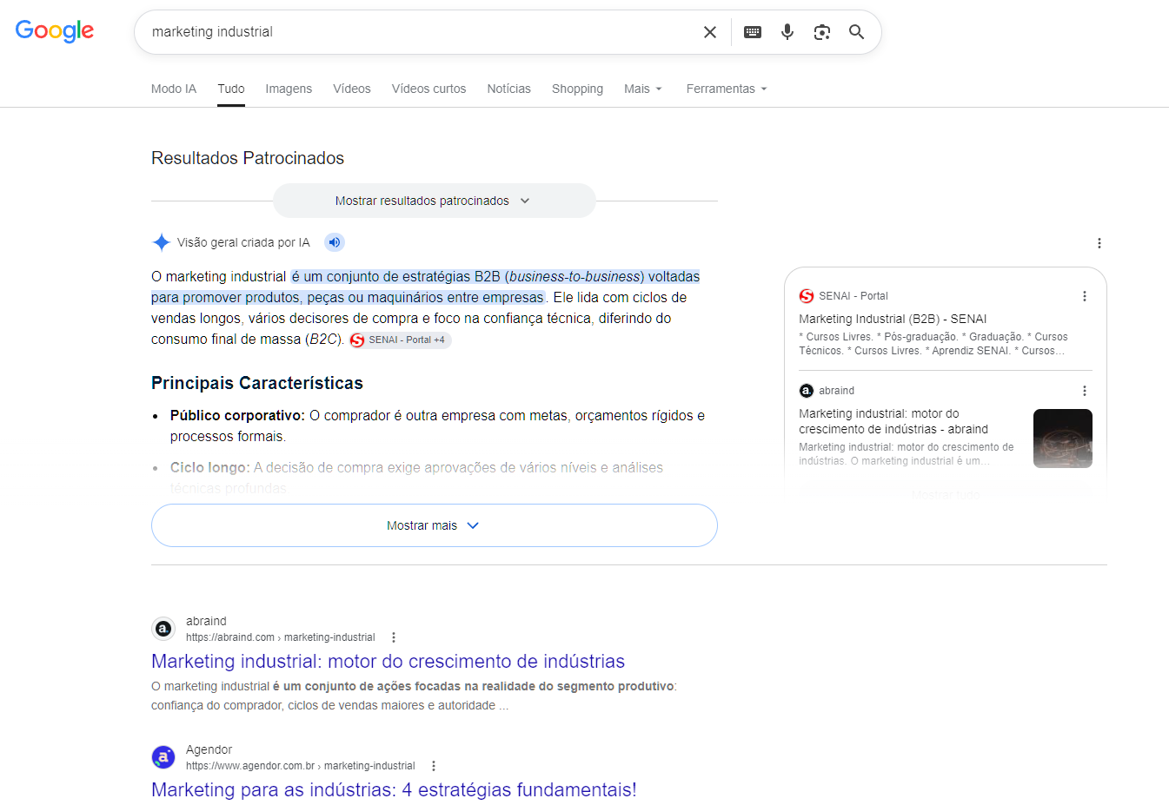The image size is (1169, 805).
Task: Switch to Vídeos tab
Action: (352, 89)
